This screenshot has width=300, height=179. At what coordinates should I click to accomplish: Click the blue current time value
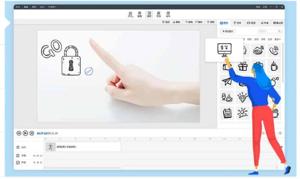click(x=42, y=133)
